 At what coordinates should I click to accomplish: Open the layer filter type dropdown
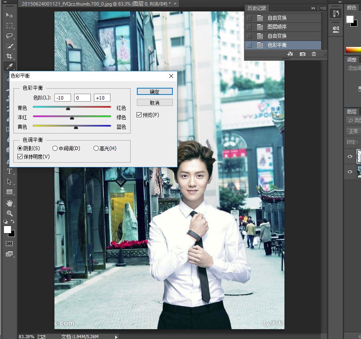tap(354, 120)
